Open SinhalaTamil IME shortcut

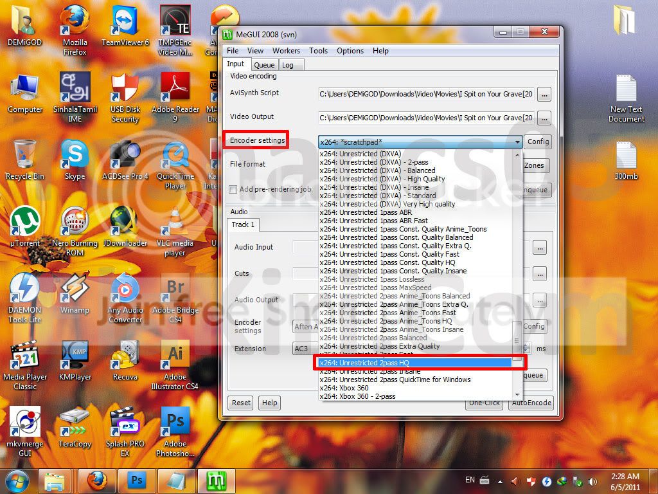tap(75, 96)
